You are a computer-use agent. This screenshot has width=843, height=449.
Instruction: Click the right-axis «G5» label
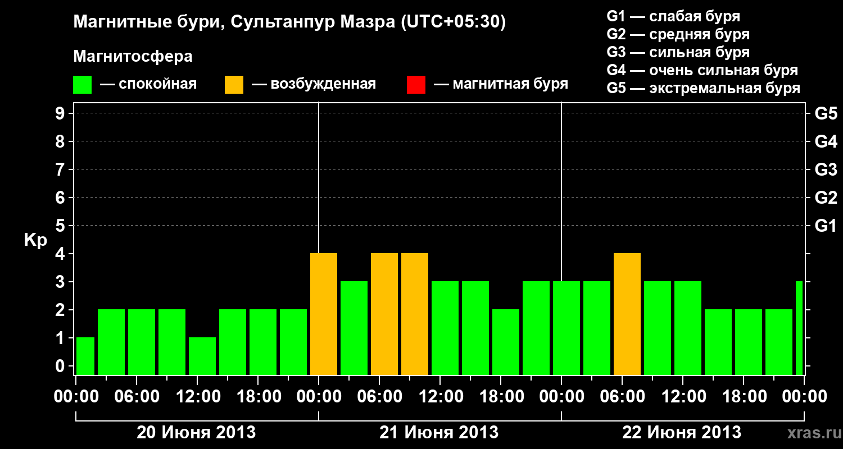826,114
